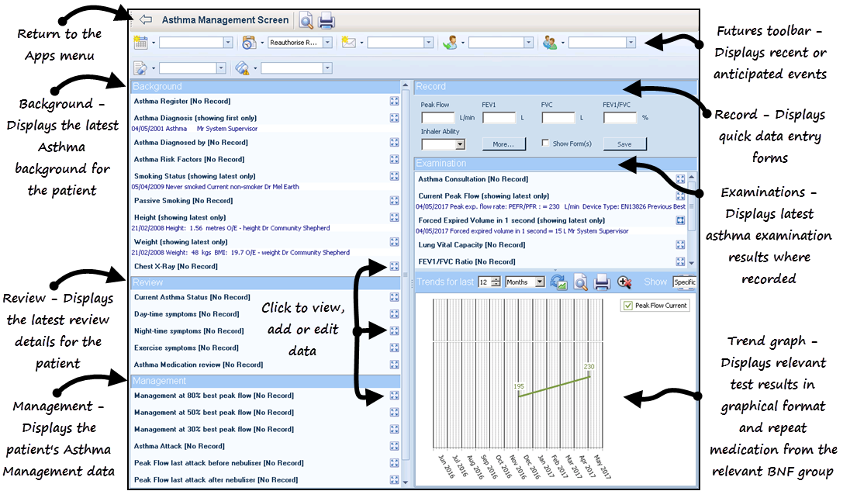Expand the Reauthorise R... dropdown
Image resolution: width=850 pixels, height=491 pixels.
327,43
